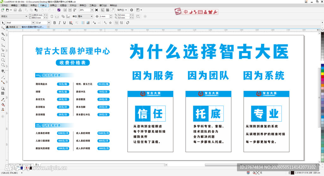The image size is (324, 176).
Task: Open the zoom level 24% dropdown
Action: pyautogui.click(x=92, y=10)
